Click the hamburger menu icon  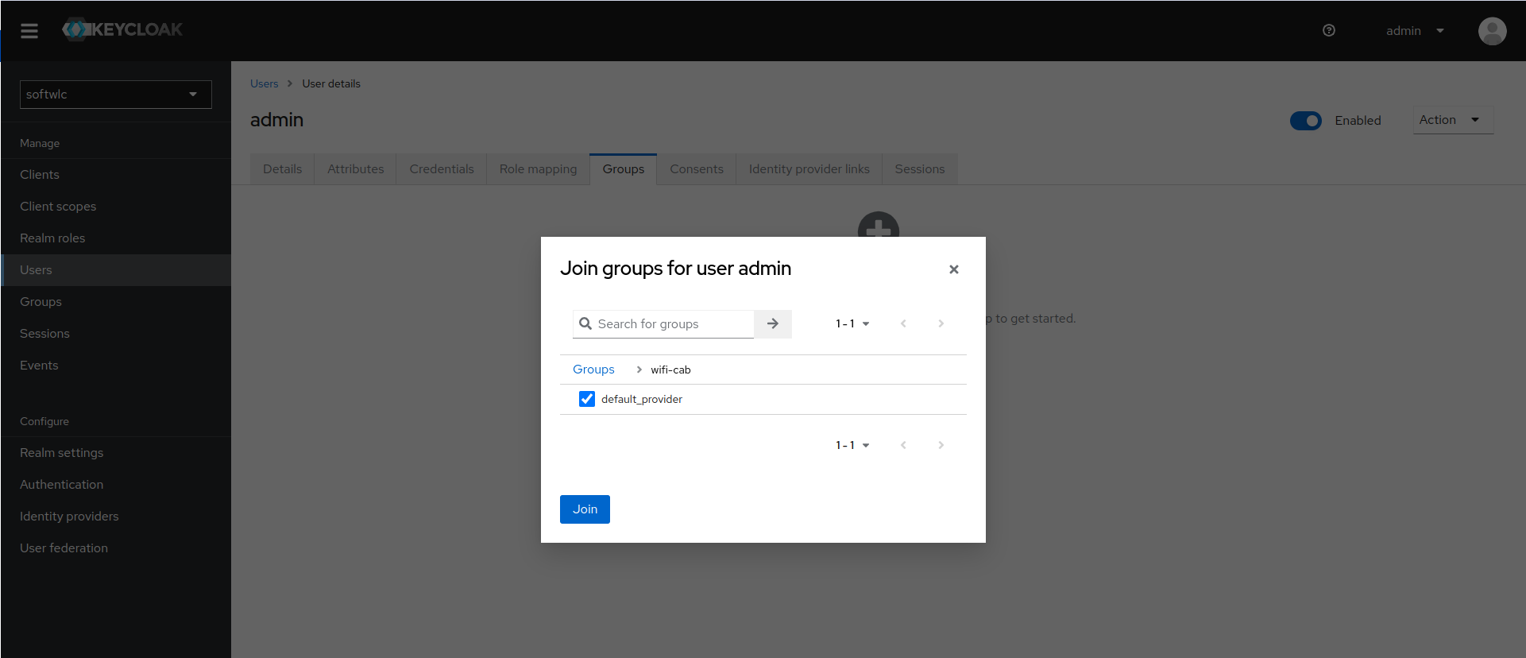click(29, 31)
